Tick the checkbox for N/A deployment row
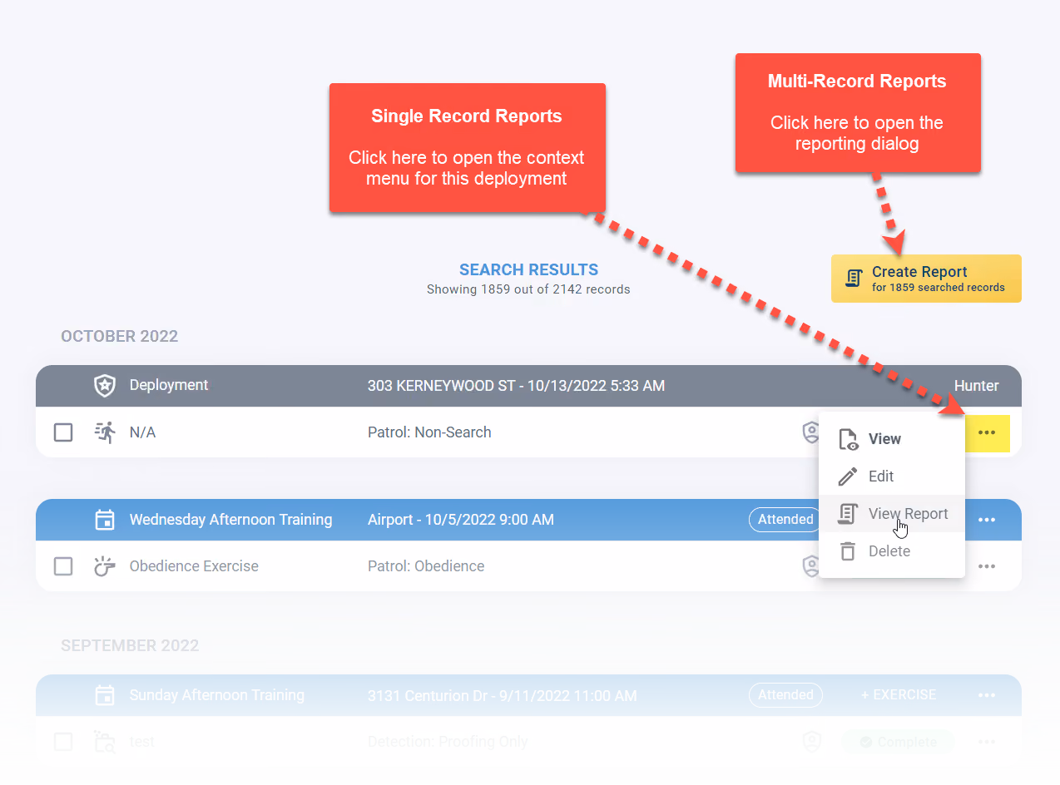The image size is (1060, 785). click(x=63, y=432)
